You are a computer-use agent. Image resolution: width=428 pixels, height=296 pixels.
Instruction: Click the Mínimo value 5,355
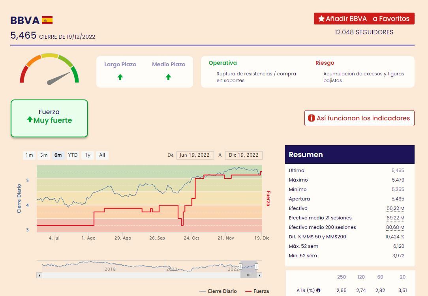click(398, 189)
